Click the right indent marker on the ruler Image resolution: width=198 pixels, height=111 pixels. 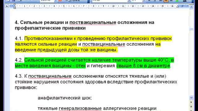(178, 7)
